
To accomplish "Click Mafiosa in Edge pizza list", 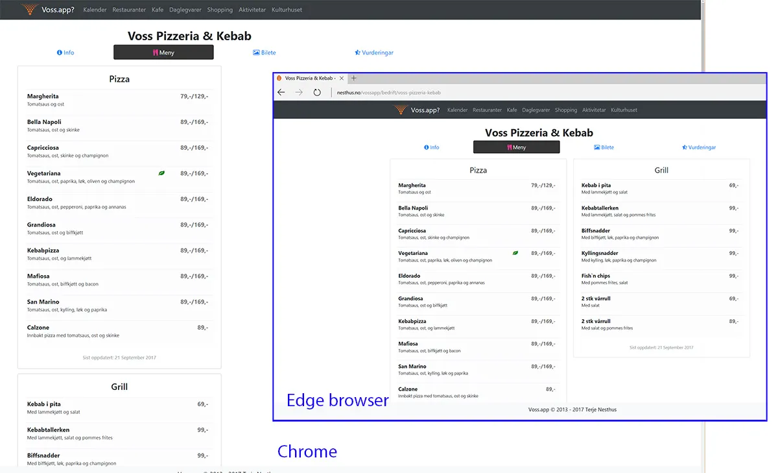I will pyautogui.click(x=408, y=344).
